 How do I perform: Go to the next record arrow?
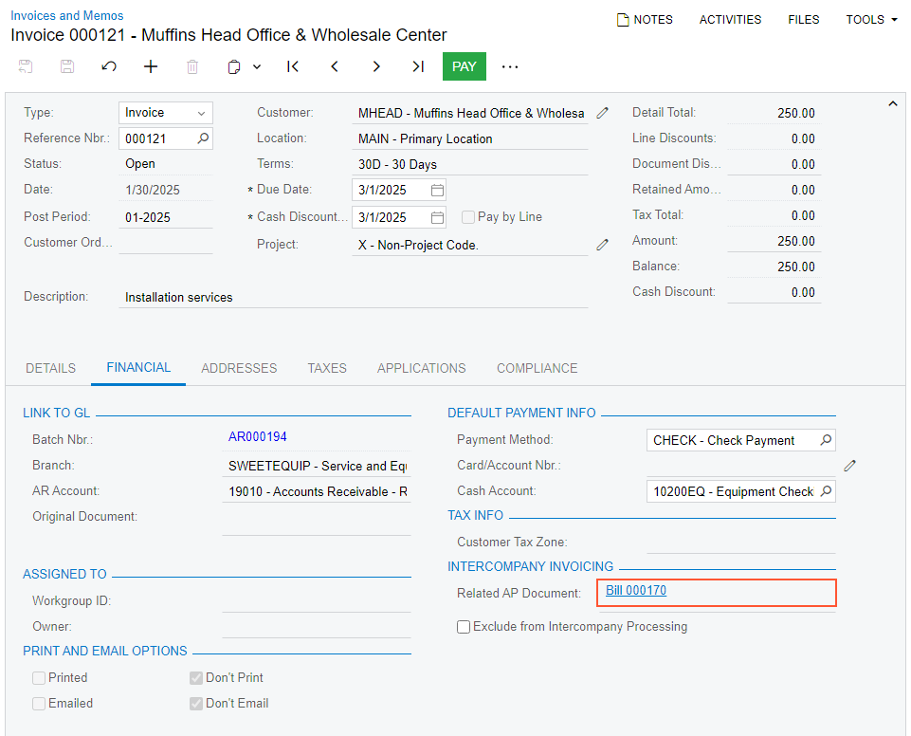(x=376, y=66)
